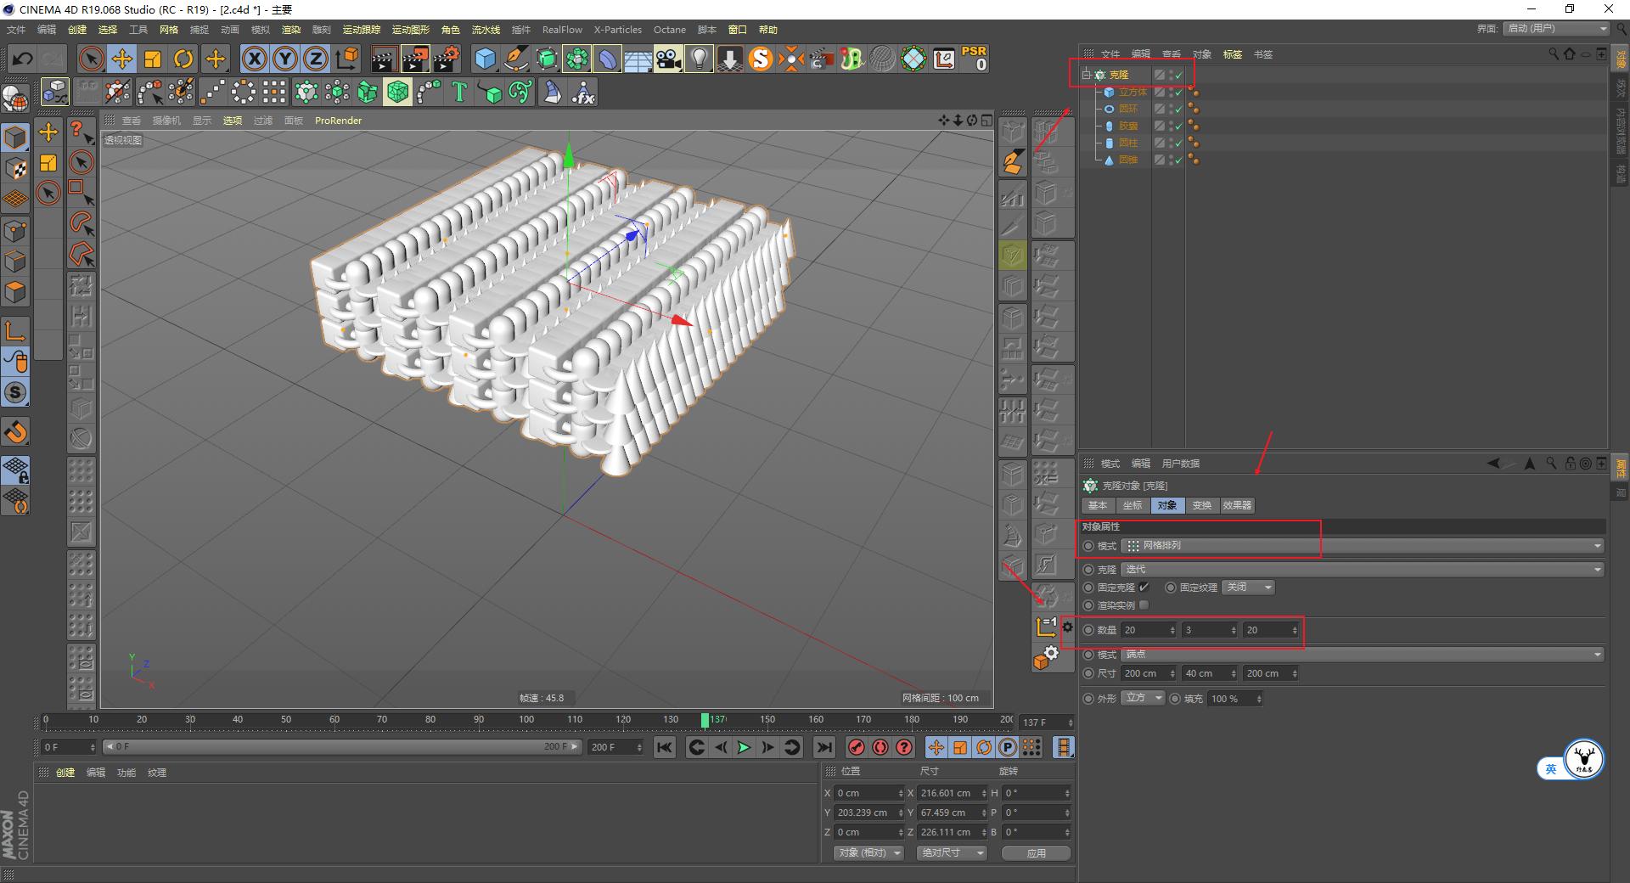Switch to the 效果器 tab in attributes panel
The height and width of the screenshot is (883, 1630).
[1237, 505]
